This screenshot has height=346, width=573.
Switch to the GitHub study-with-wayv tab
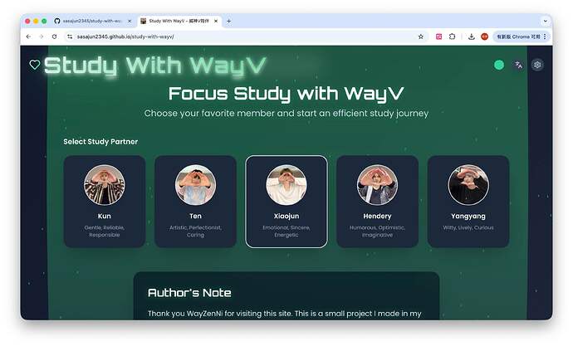click(93, 22)
